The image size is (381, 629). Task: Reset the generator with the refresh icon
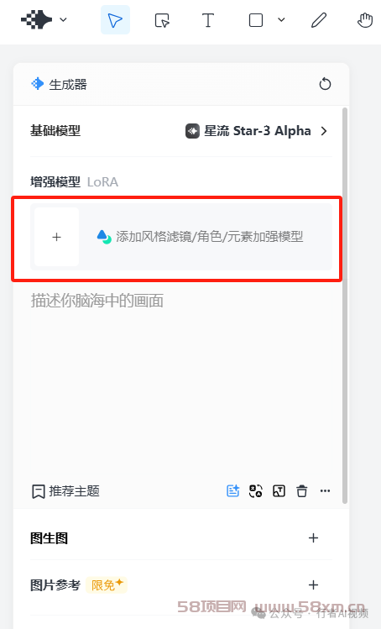click(325, 84)
